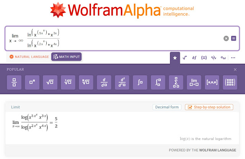Open the Greek letters symbol tab
245x159 pixels.
(x=223, y=58)
